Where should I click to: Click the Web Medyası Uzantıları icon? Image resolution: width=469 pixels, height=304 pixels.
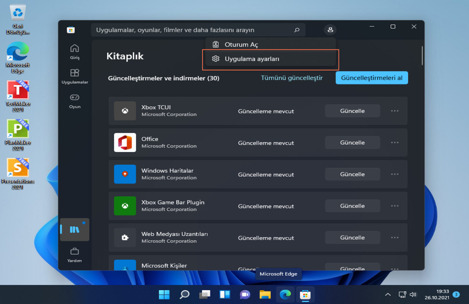tap(125, 238)
